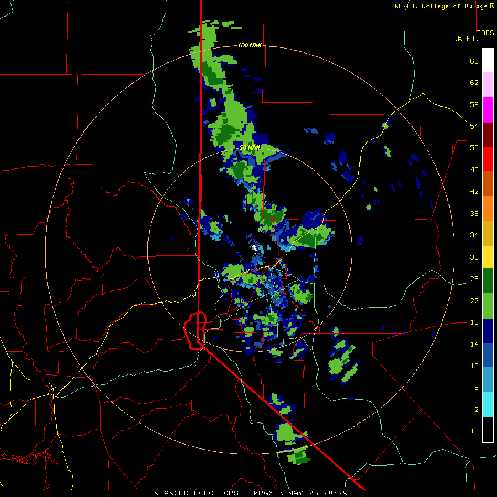The image size is (497, 497).
Task: Select the magenta legend swatch
Action: pyautogui.click(x=488, y=110)
